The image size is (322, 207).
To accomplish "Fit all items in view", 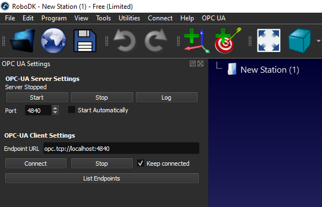I will click(269, 40).
